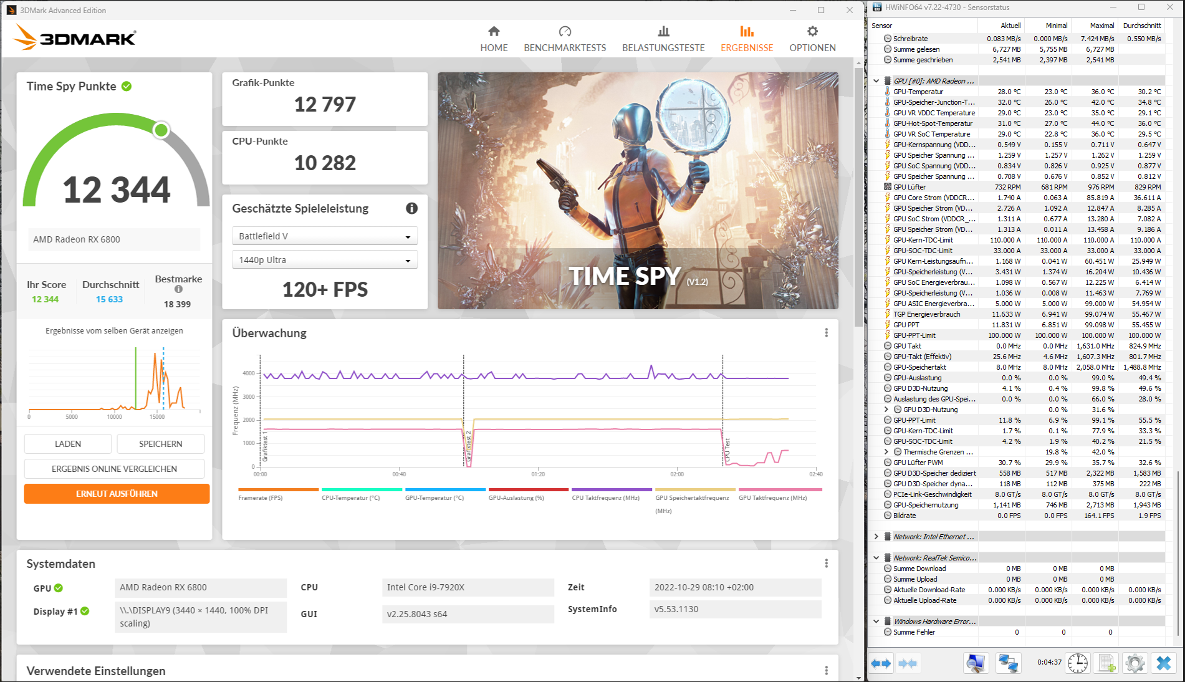This screenshot has width=1185, height=682.
Task: Select the TGP Energieverbrauch row
Action: click(1017, 314)
